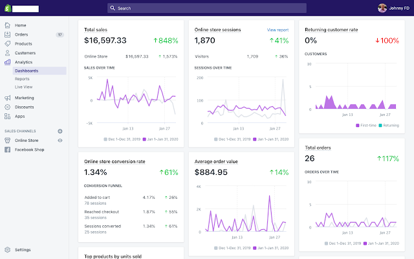Click the 117% orders increase figure
The image size is (414, 259).
point(388,158)
